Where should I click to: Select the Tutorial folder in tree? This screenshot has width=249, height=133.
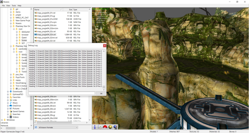(x=24, y=72)
